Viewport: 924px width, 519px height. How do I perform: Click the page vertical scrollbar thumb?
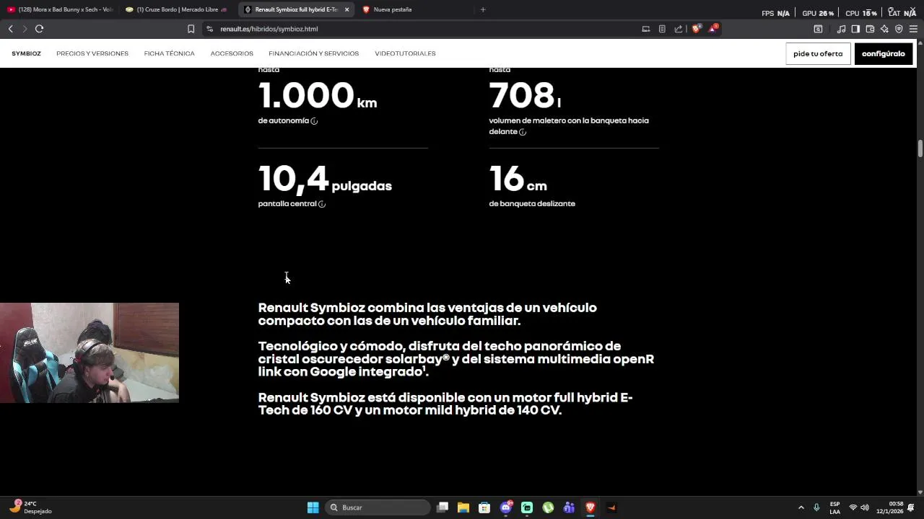tap(920, 148)
